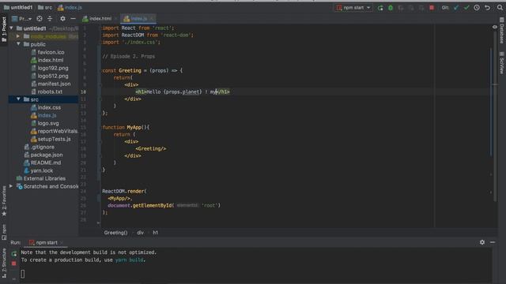
Task: Click untitled1 in the navigation breadcrumb
Action: (x=18, y=7)
